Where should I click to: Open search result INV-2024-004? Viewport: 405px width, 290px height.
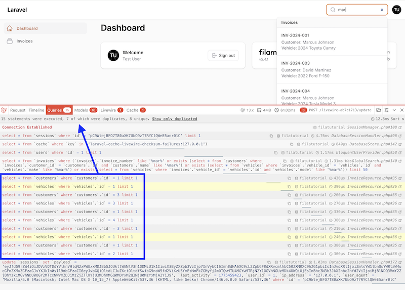point(332,94)
